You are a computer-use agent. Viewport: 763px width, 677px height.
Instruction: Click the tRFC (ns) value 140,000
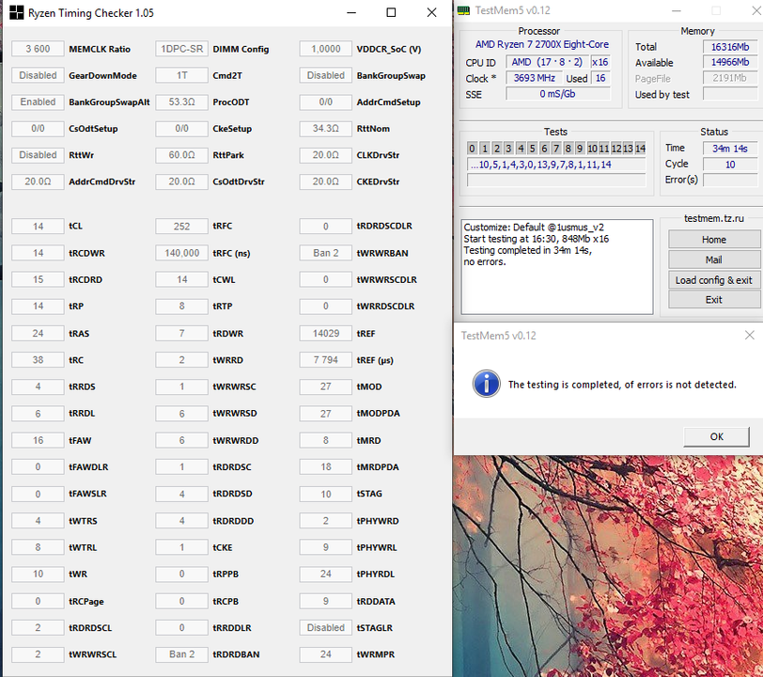[x=182, y=253]
